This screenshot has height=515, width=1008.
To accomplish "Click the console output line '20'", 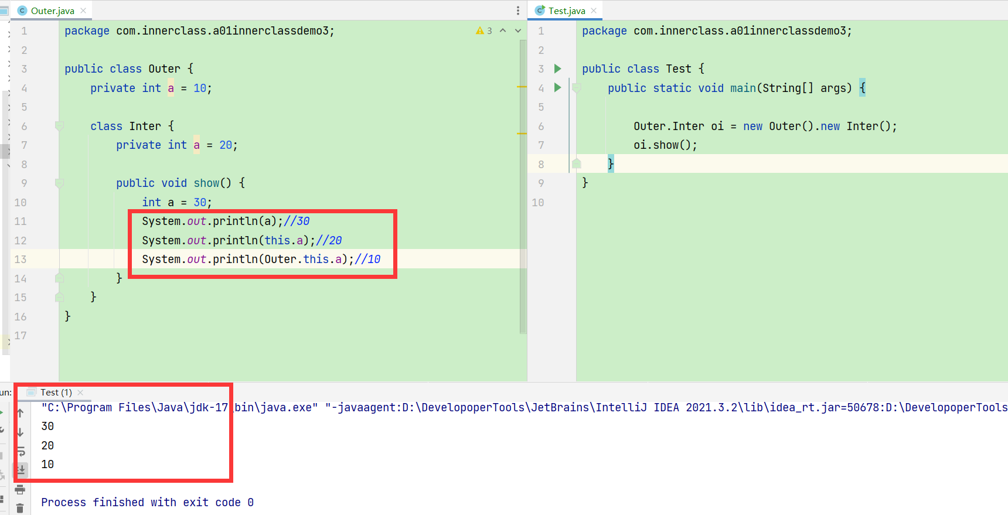I will point(47,445).
